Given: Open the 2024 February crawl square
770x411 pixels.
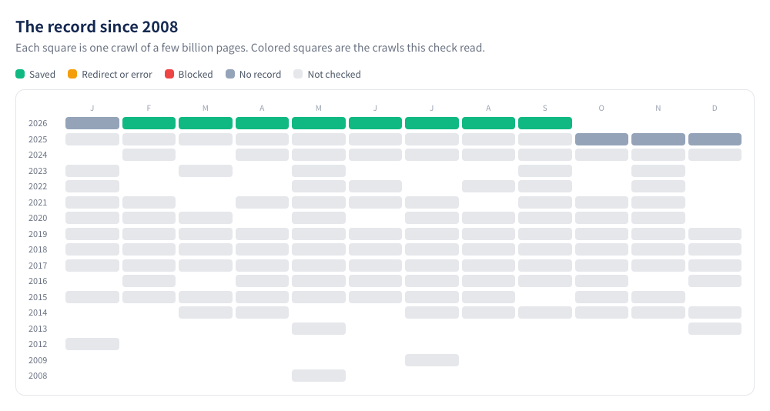Looking at the screenshot, I should point(149,155).
